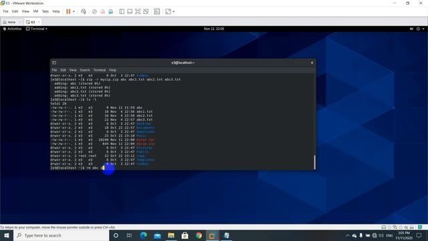
Task: Open terminal Search menu
Action: click(85, 70)
